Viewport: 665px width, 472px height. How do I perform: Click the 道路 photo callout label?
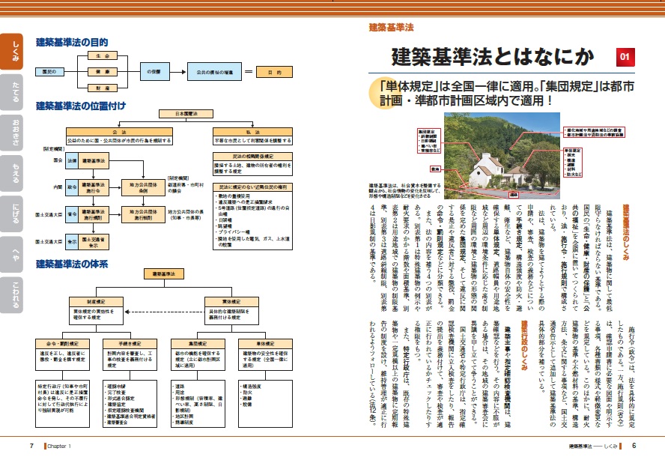[514, 195]
